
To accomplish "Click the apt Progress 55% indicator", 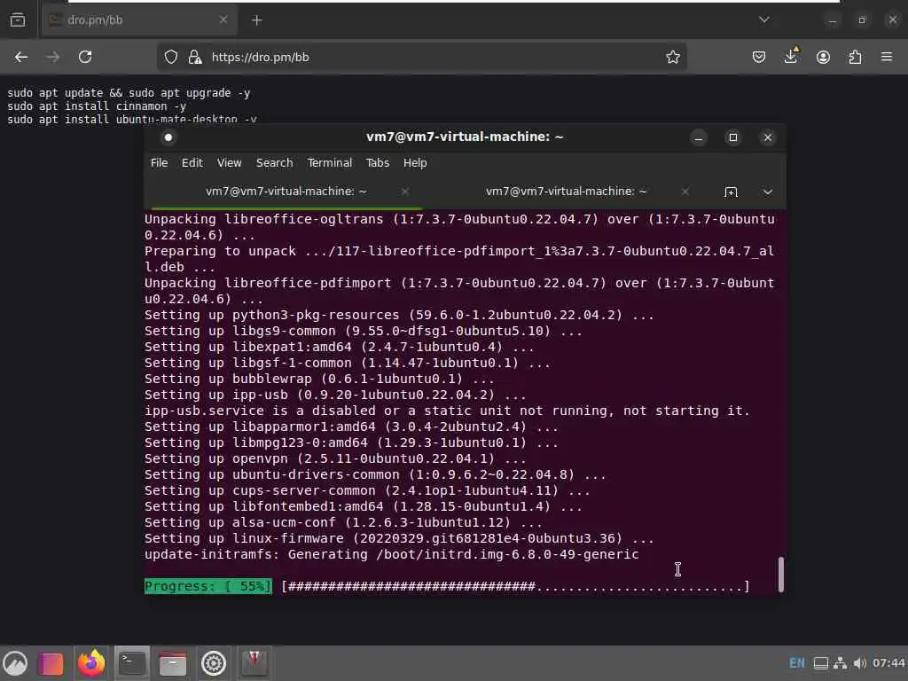I will [x=207, y=586].
